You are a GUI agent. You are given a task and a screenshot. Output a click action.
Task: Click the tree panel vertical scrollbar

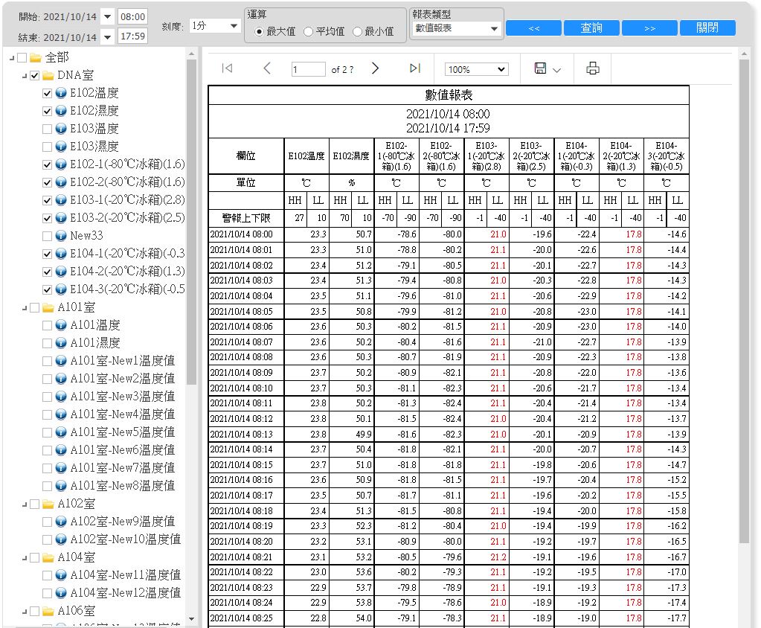pos(191,222)
